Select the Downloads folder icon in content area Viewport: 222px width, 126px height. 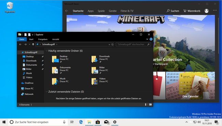(x=95, y=59)
